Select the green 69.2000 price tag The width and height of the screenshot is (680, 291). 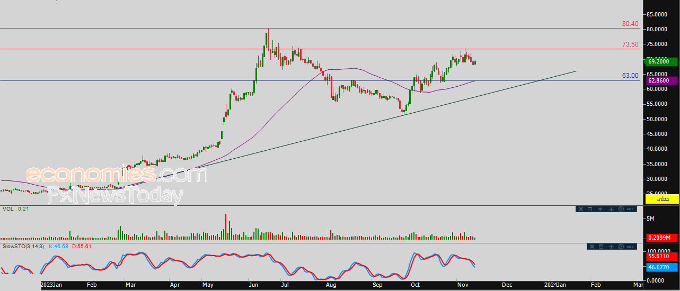pyautogui.click(x=661, y=61)
